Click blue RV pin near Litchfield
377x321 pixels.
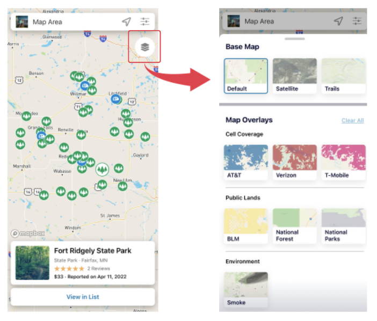115,99
